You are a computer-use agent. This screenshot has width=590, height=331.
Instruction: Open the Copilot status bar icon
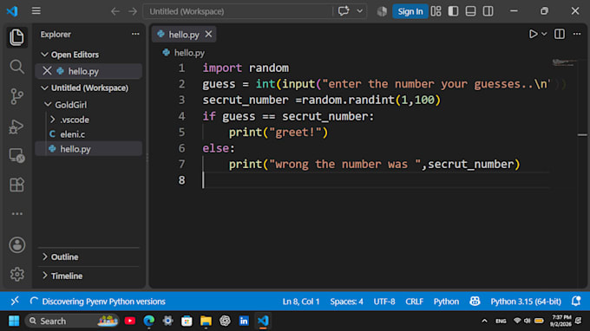[x=475, y=302]
